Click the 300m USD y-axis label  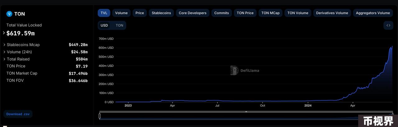click(x=106, y=75)
